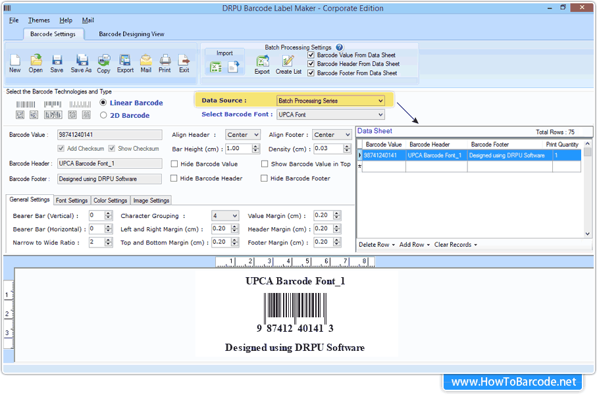Adjust Bearer Bar Vertical stepper
This screenshot has width=597, height=395.
click(109, 215)
